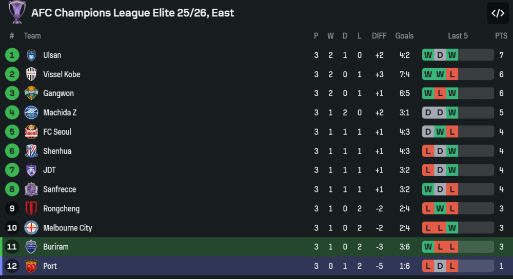Click the Ulsan club crest
Screen dimensions: 513x279
[31, 55]
